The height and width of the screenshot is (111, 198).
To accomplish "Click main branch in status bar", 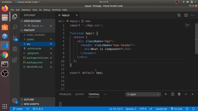I will point(18,109).
